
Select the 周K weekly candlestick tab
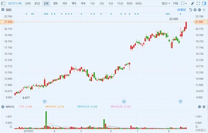(55, 3)
